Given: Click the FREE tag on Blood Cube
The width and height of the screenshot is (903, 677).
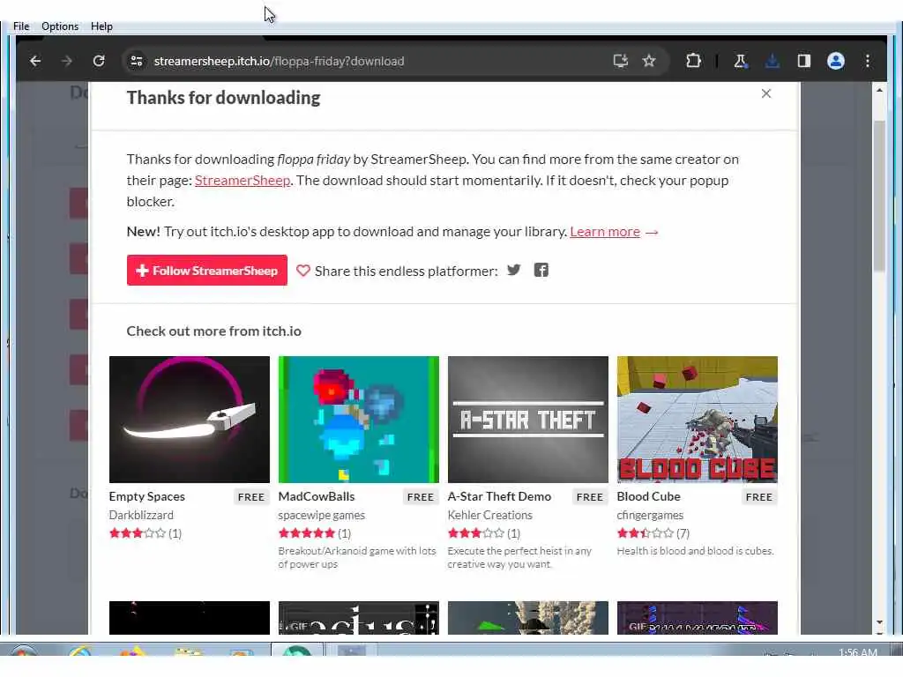Looking at the screenshot, I should click(759, 497).
